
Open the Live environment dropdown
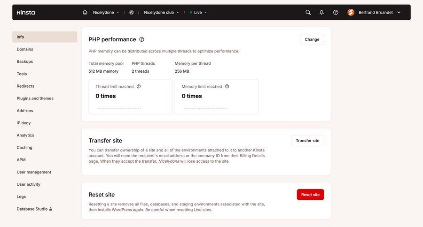pyautogui.click(x=198, y=13)
